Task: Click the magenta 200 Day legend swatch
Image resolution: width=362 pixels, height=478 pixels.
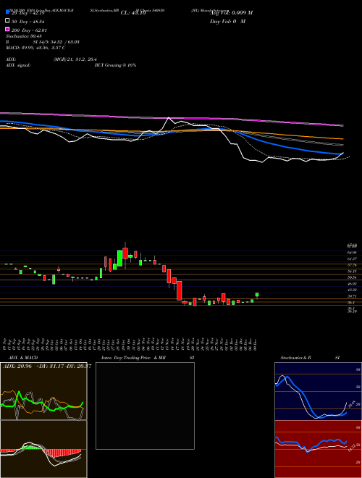Action: (x=7, y=29)
